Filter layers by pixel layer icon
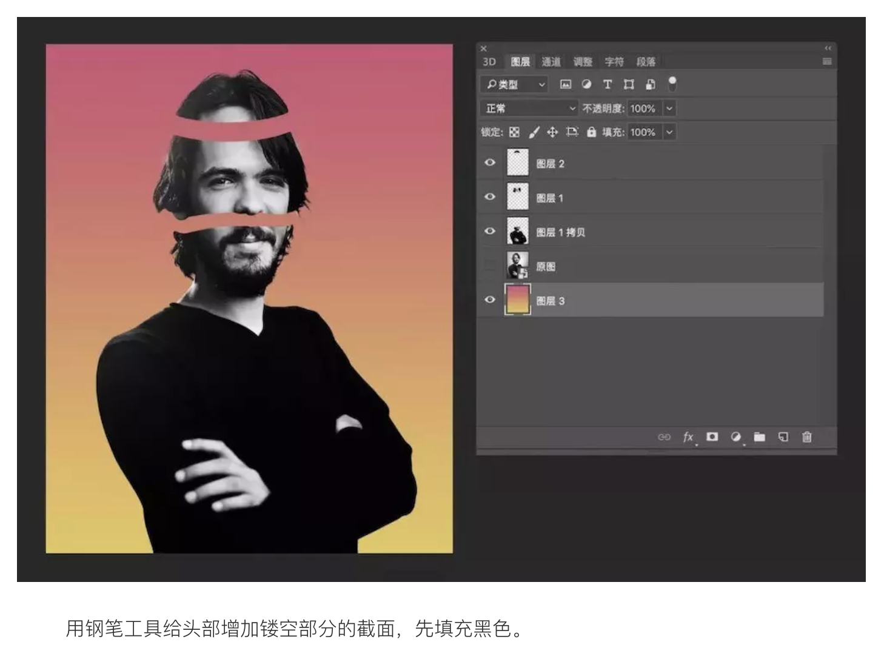 (565, 85)
